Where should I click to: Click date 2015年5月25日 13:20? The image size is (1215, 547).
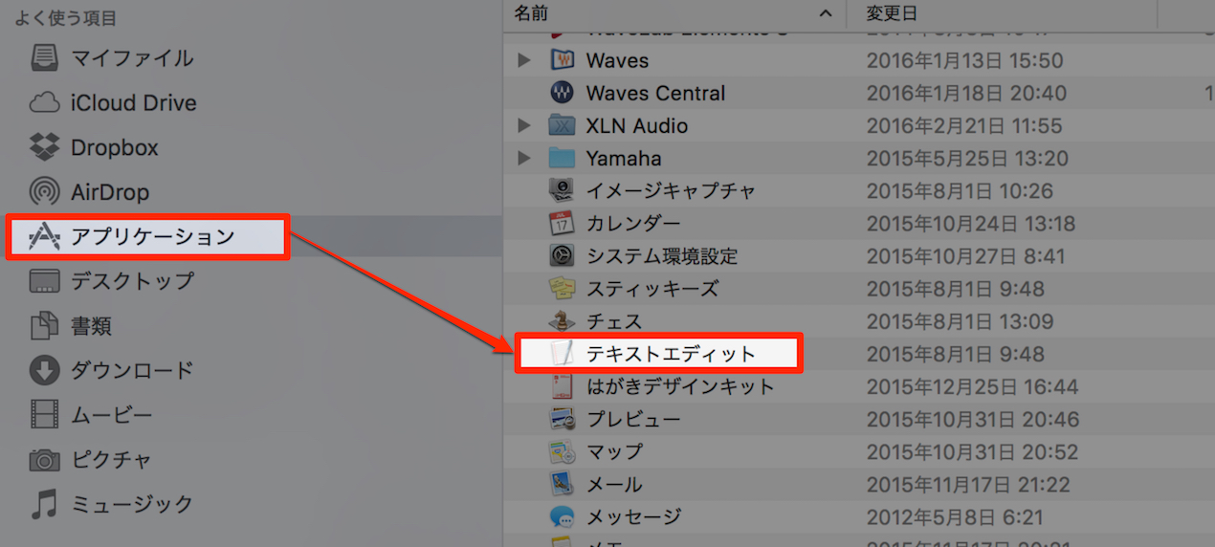pos(967,158)
